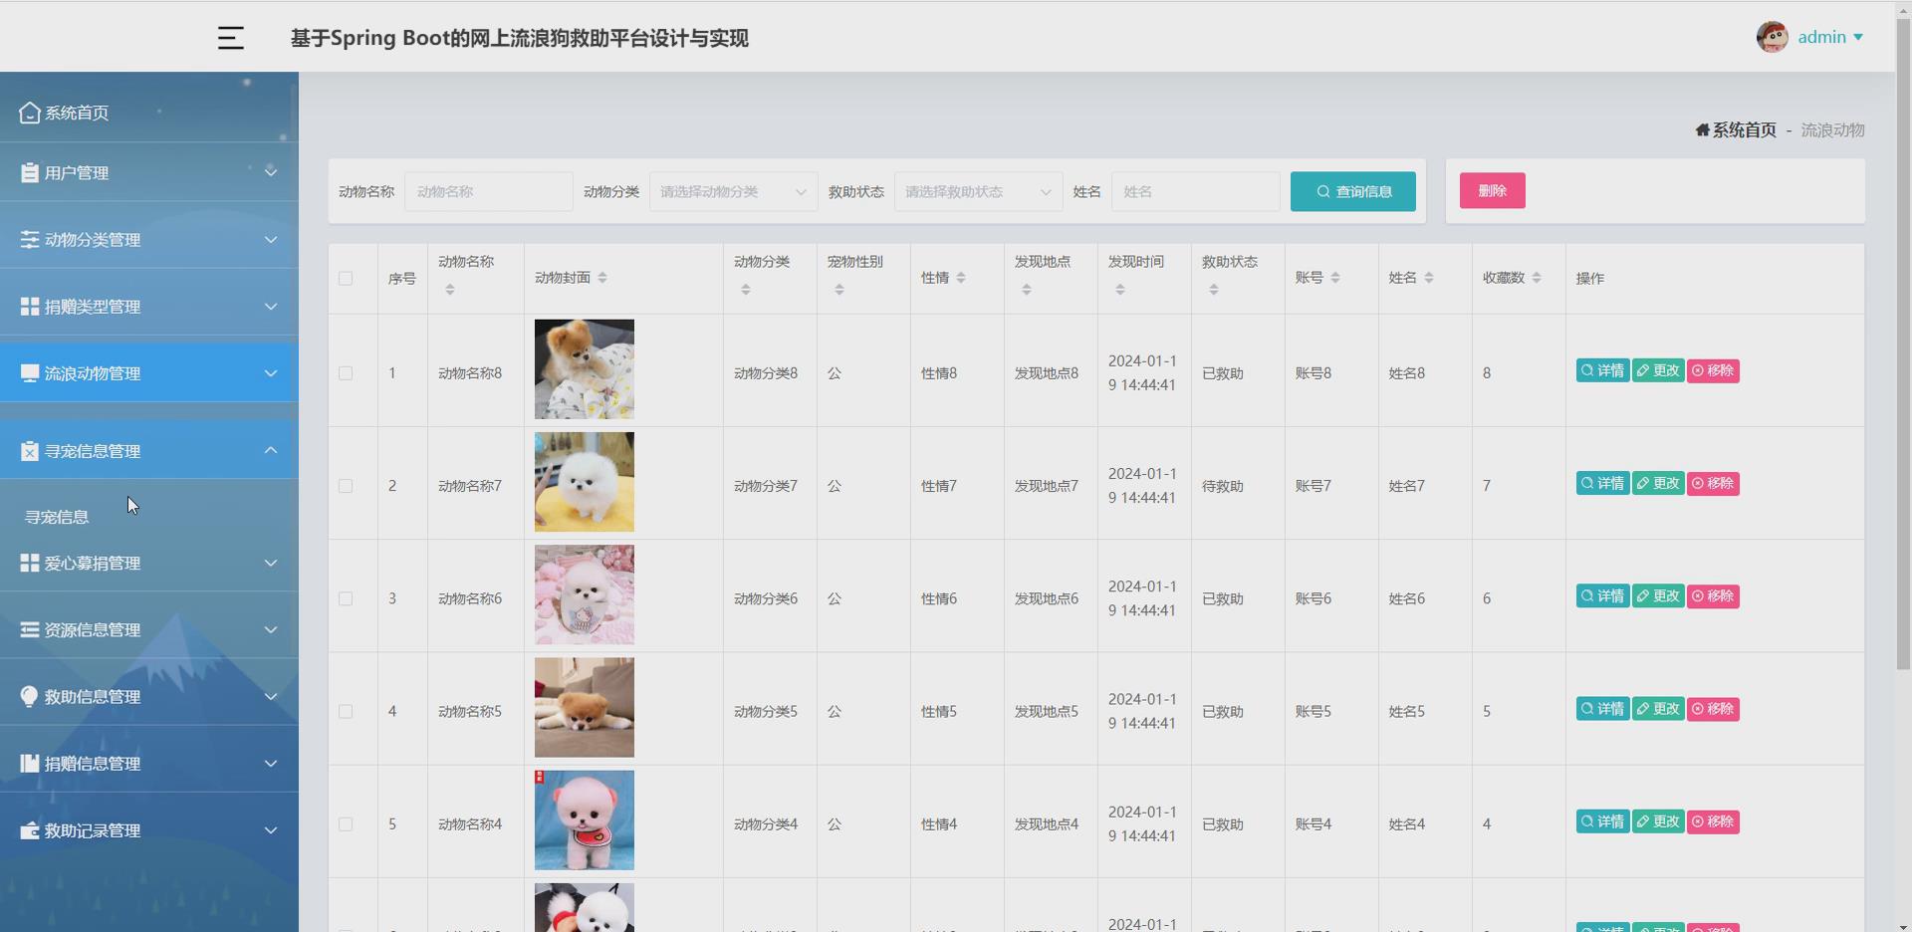Open the 救助记录管理 menu label
1912x932 pixels.
(93, 830)
